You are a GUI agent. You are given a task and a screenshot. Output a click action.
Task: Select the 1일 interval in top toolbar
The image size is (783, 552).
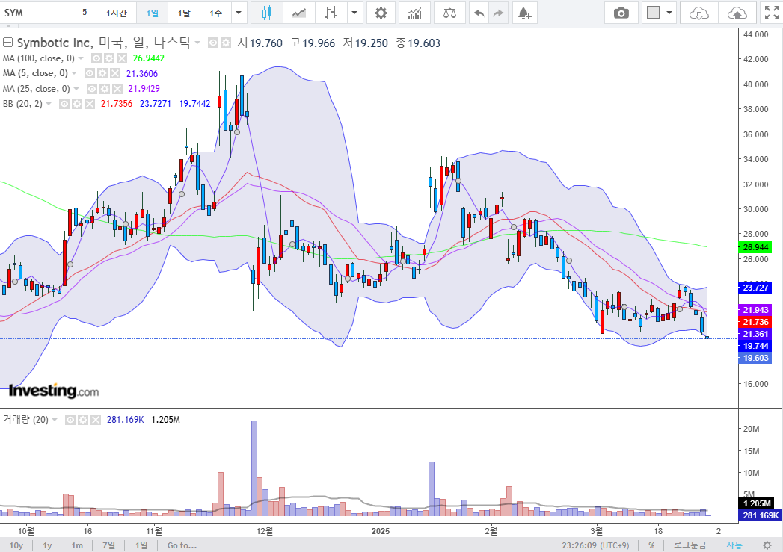[x=153, y=13]
